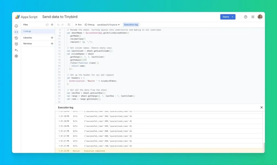Open your Google account profile

(260, 17)
